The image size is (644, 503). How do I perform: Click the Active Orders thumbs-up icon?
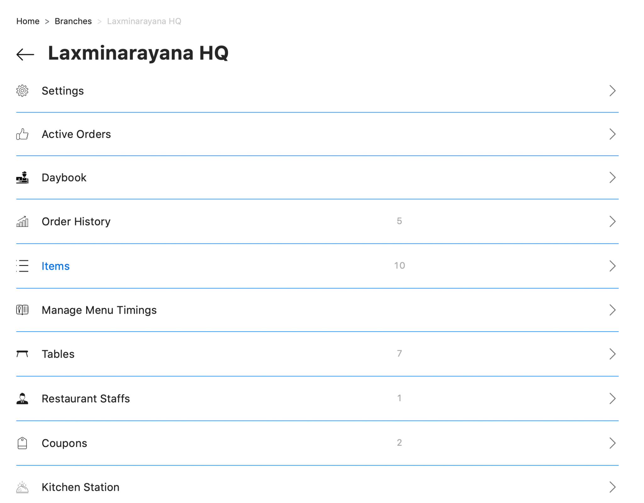tap(22, 134)
